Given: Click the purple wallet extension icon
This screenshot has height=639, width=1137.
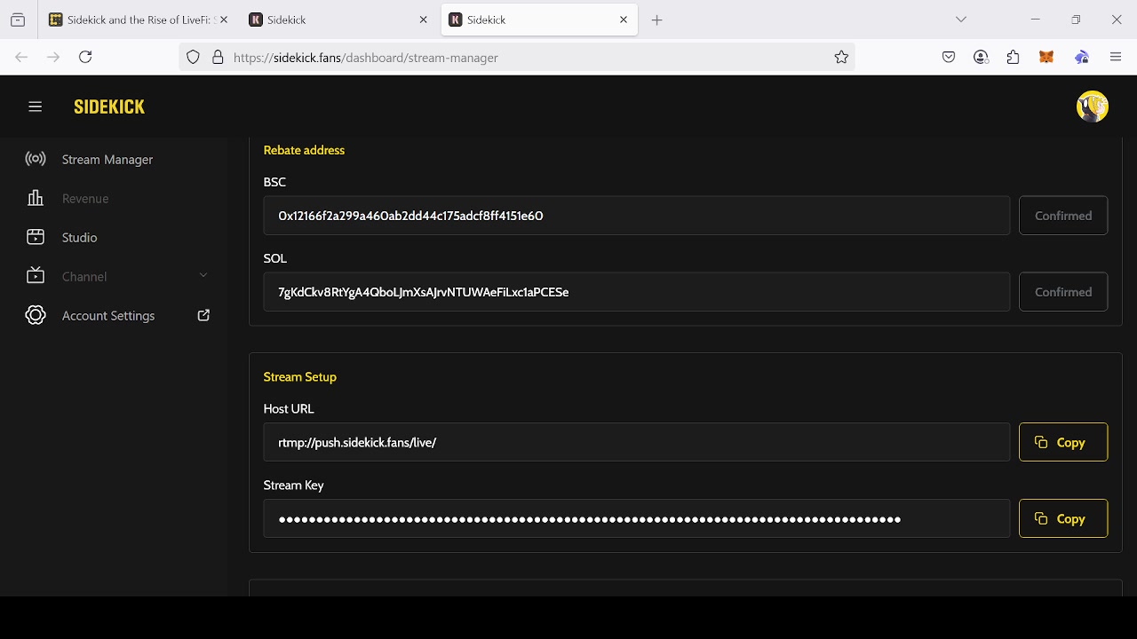Looking at the screenshot, I should click(1082, 58).
